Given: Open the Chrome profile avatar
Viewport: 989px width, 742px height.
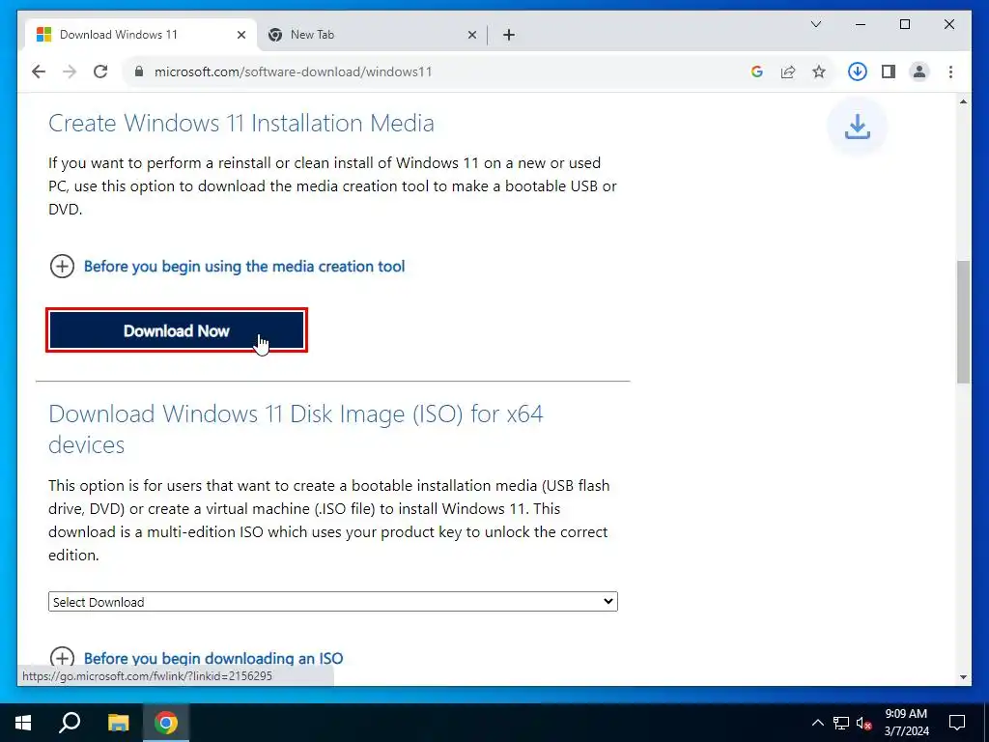Looking at the screenshot, I should [x=919, y=71].
